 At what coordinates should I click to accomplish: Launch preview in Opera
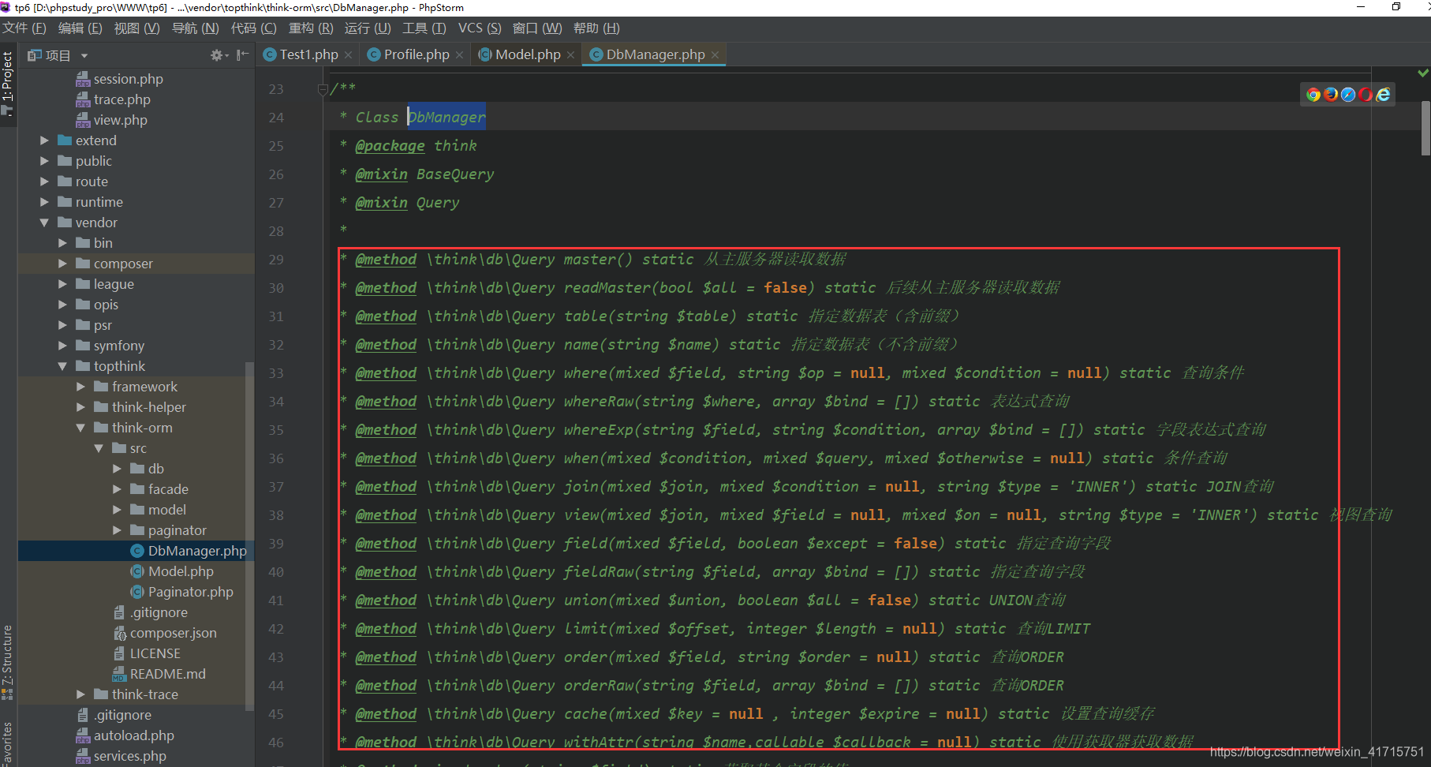tap(1366, 95)
